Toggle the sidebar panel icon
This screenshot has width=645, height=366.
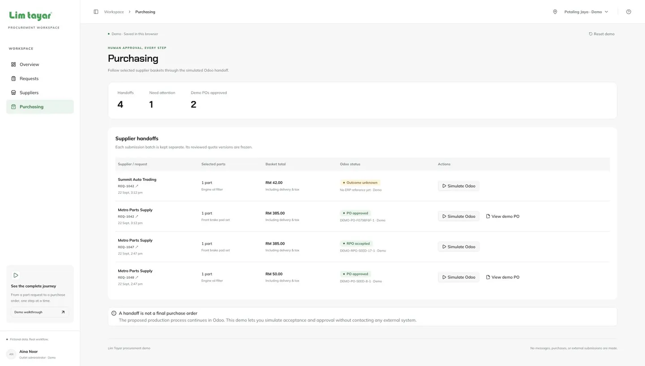pos(96,12)
